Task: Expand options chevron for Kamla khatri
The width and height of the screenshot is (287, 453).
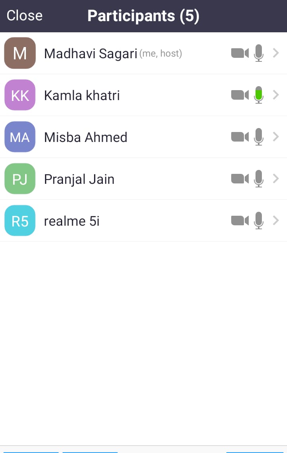Action: pyautogui.click(x=275, y=95)
